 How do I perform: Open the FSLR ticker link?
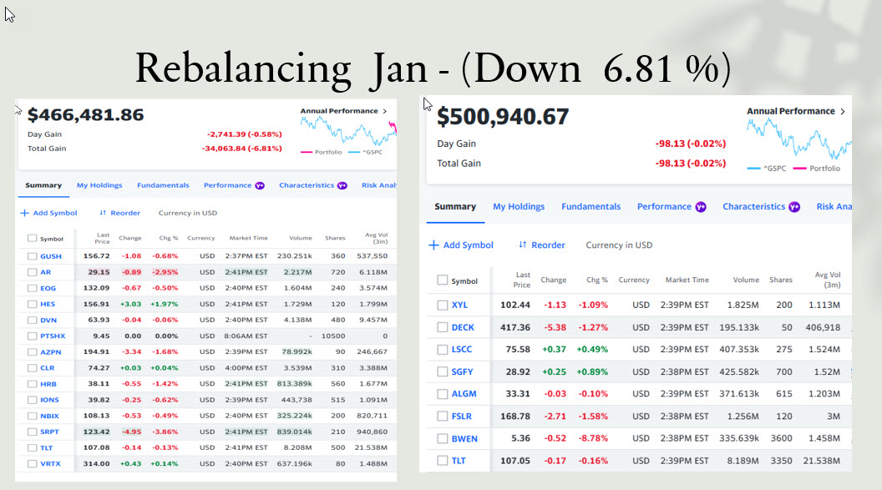[x=462, y=417]
